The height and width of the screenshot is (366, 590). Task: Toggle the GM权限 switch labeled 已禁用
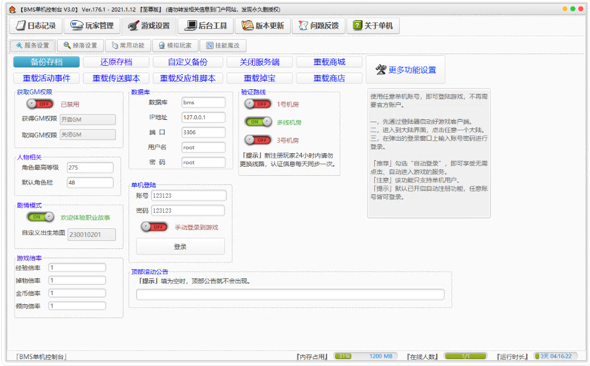tap(40, 104)
